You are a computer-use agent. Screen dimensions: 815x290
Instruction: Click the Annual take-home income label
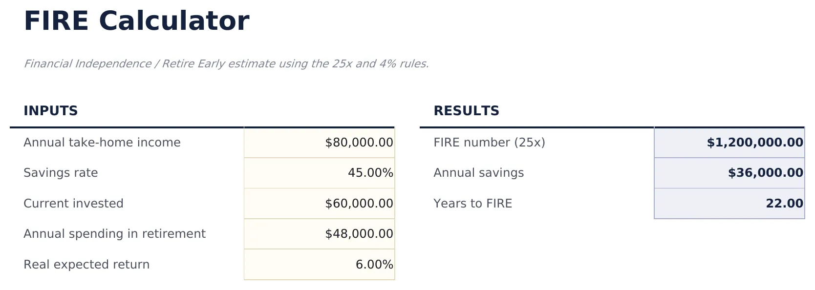(102, 143)
